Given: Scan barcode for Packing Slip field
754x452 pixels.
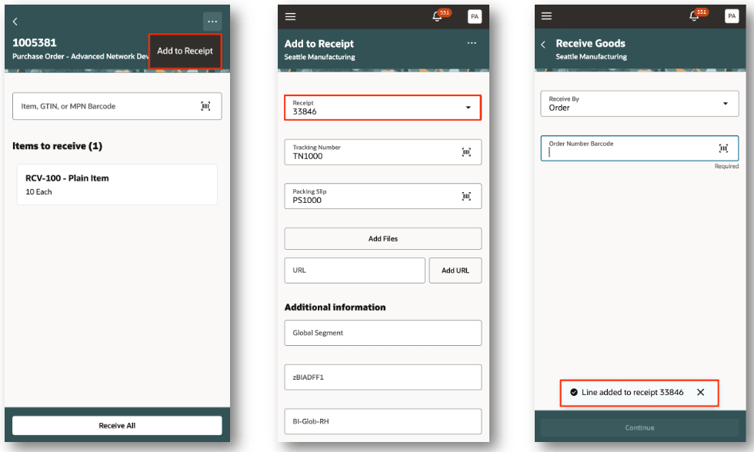Looking at the screenshot, I should click(466, 196).
